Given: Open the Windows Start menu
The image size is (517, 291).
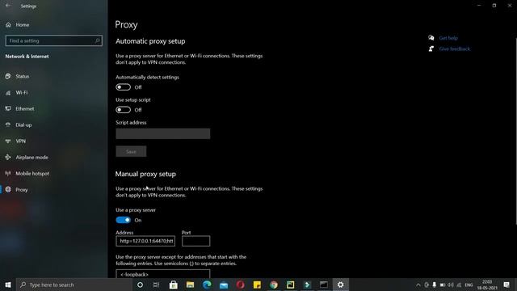Looking at the screenshot, I should [8, 285].
